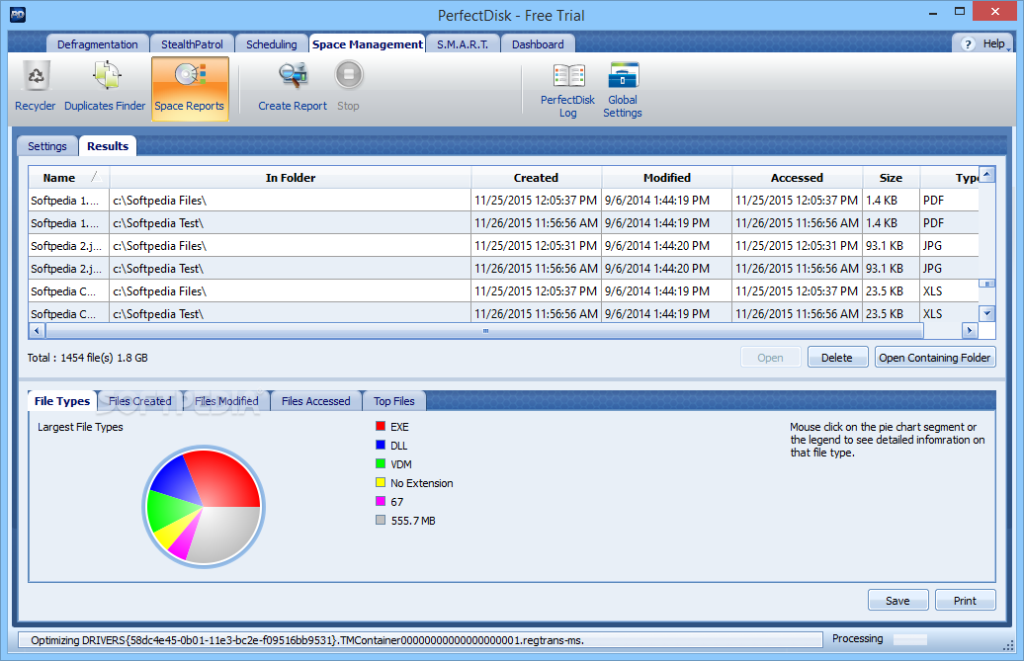
Task: Select the Results sub-tab
Action: point(108,146)
